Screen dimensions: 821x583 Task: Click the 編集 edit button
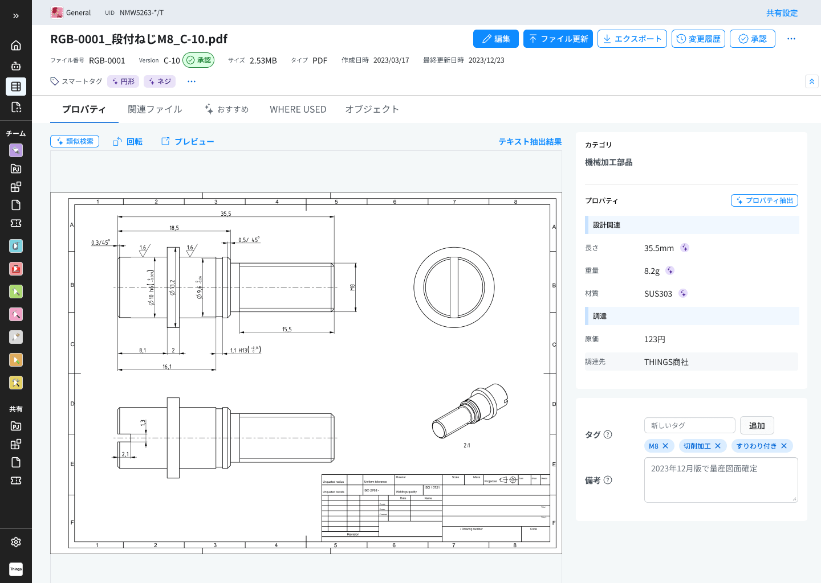(496, 39)
